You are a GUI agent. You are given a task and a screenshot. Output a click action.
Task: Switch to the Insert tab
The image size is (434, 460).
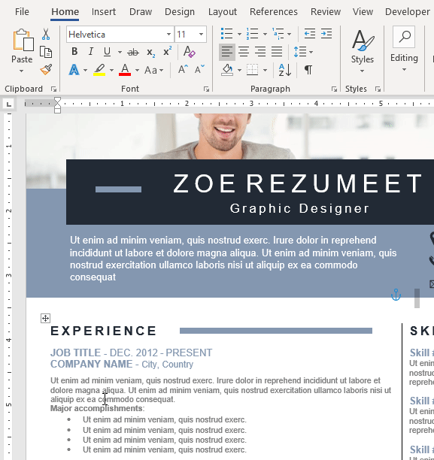104,12
